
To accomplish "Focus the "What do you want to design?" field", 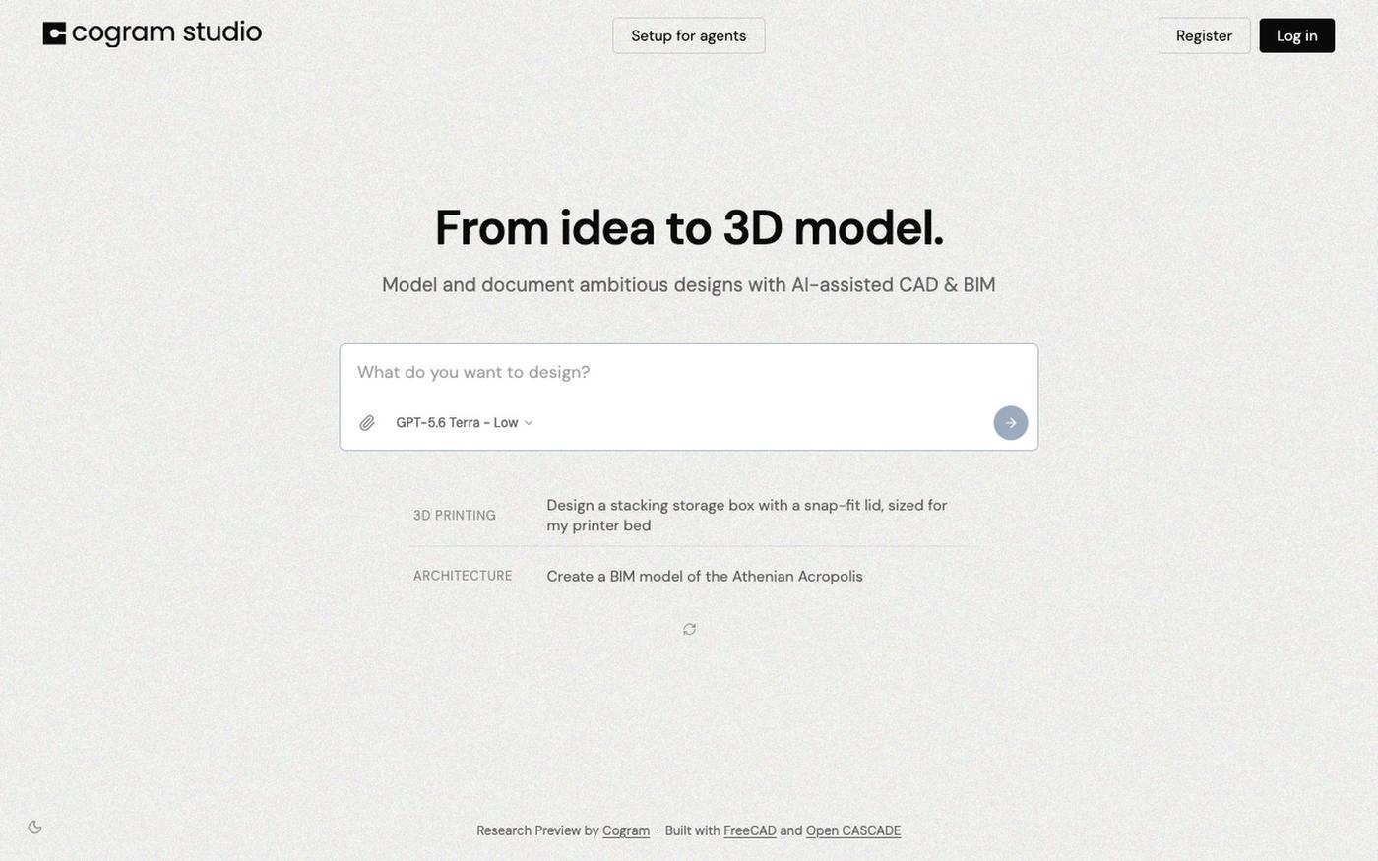I will click(689, 373).
